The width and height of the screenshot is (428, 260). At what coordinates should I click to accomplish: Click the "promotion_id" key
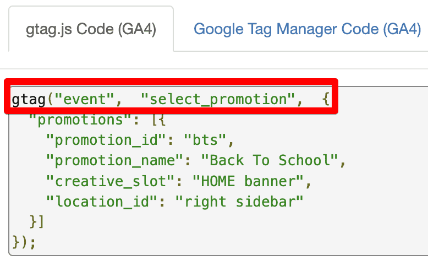click(106, 140)
